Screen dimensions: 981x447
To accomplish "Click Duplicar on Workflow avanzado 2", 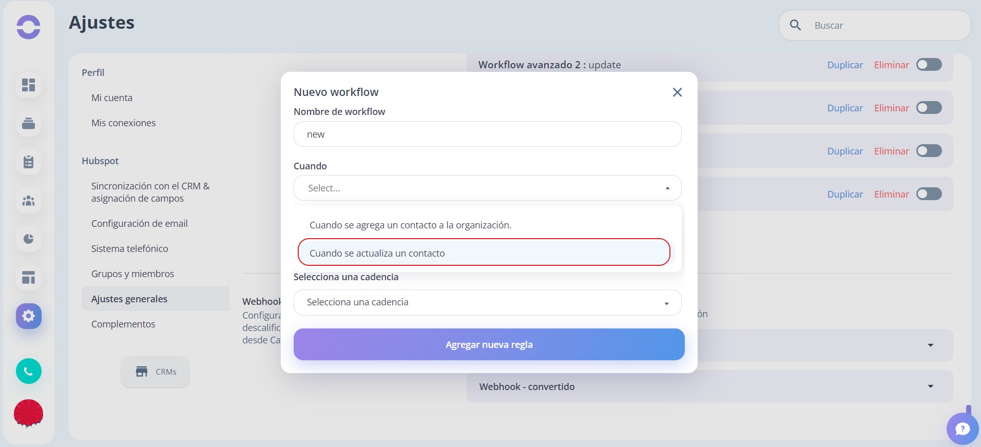I will [845, 65].
